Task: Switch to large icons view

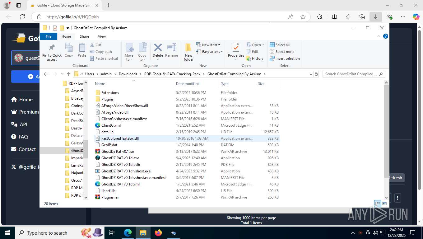Action: [x=384, y=204]
